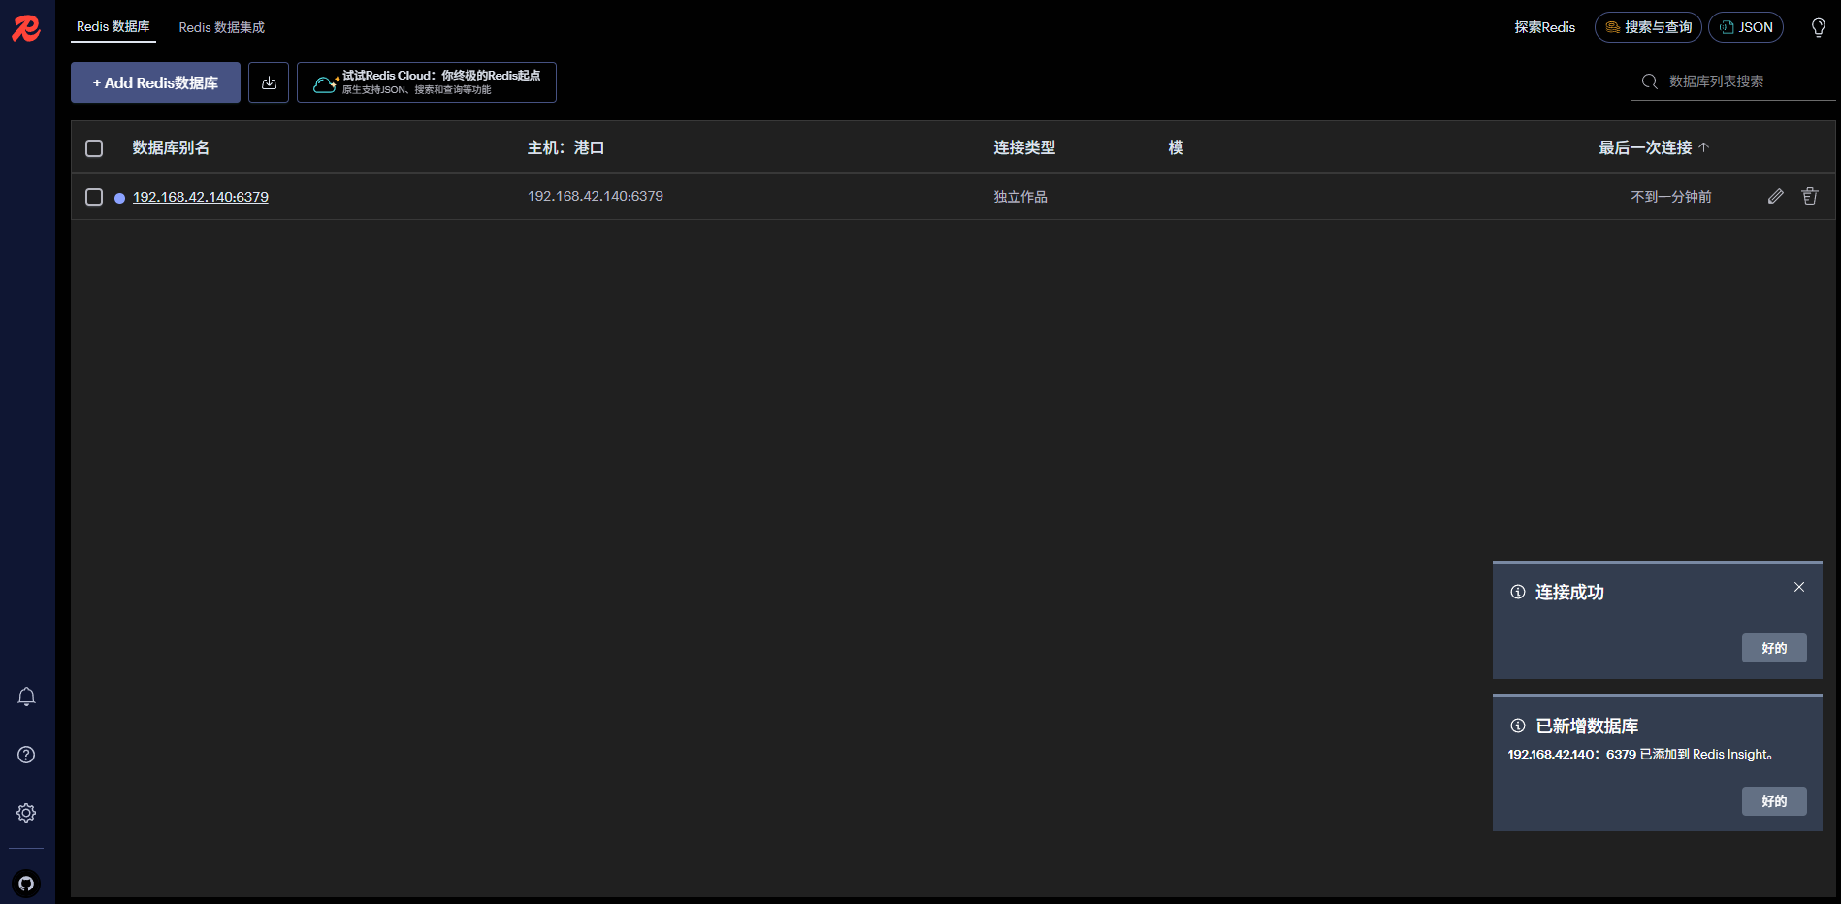Sort by 数据库别名 column header
The image size is (1841, 904).
coord(171,147)
